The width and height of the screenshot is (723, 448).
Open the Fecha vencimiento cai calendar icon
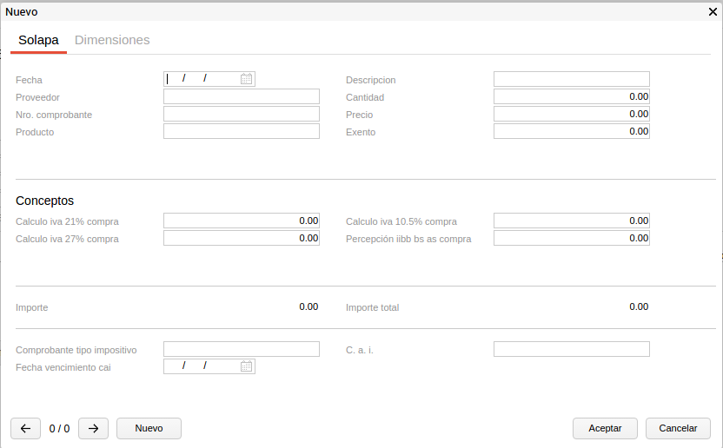click(246, 366)
